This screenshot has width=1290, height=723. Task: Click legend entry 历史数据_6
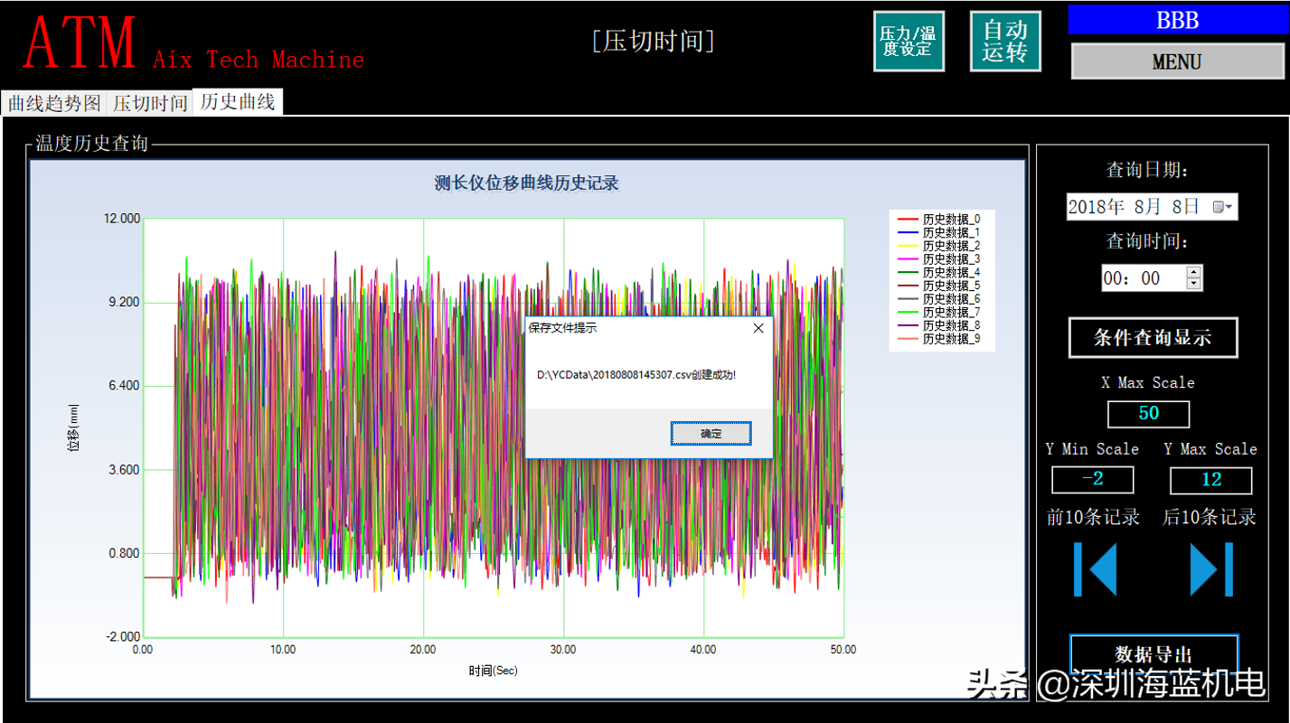click(x=938, y=299)
